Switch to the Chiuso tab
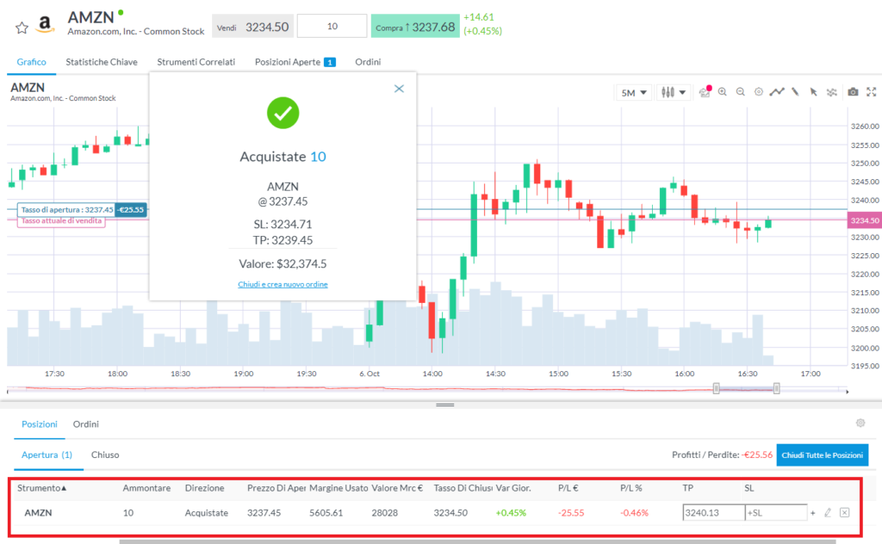The height and width of the screenshot is (544, 882). coord(105,454)
